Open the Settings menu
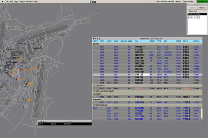 coord(22,2)
